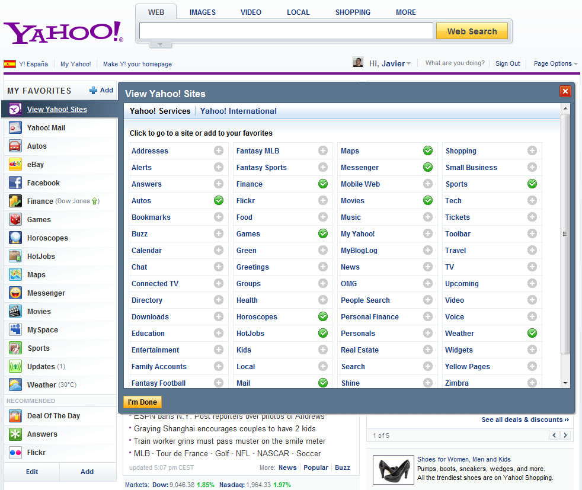
Task: Remove Mail via its green checkmark
Action: pyautogui.click(x=323, y=383)
